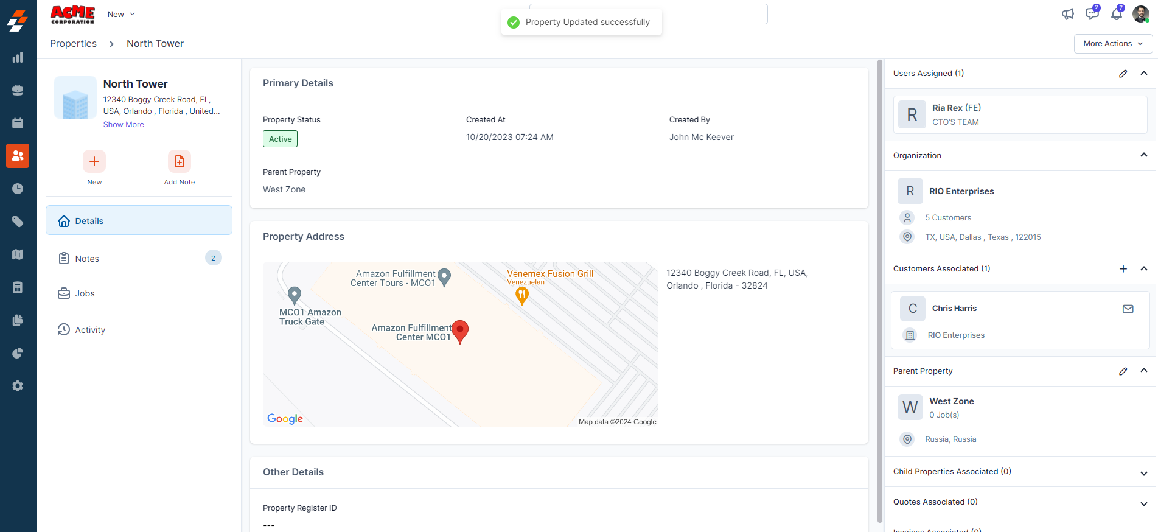The height and width of the screenshot is (532, 1158).
Task: Open the chat messages icon
Action: (x=1092, y=14)
